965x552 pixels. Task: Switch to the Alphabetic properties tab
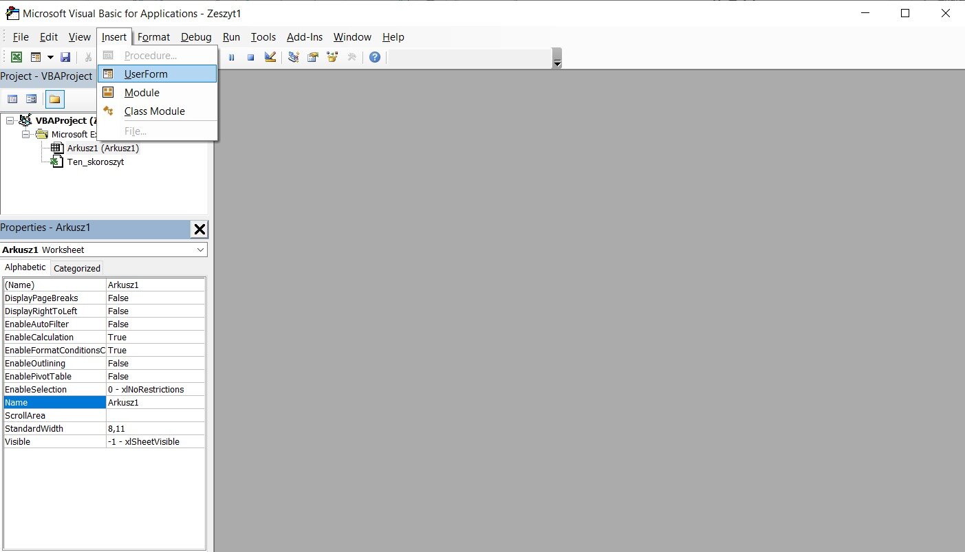(x=25, y=267)
